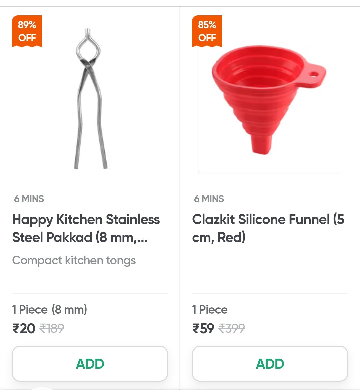Tap the 89% OFF discount badge
The width and height of the screenshot is (360, 390).
tap(27, 31)
